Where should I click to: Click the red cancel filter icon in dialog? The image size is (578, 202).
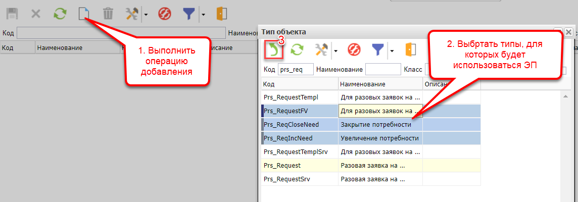[353, 49]
